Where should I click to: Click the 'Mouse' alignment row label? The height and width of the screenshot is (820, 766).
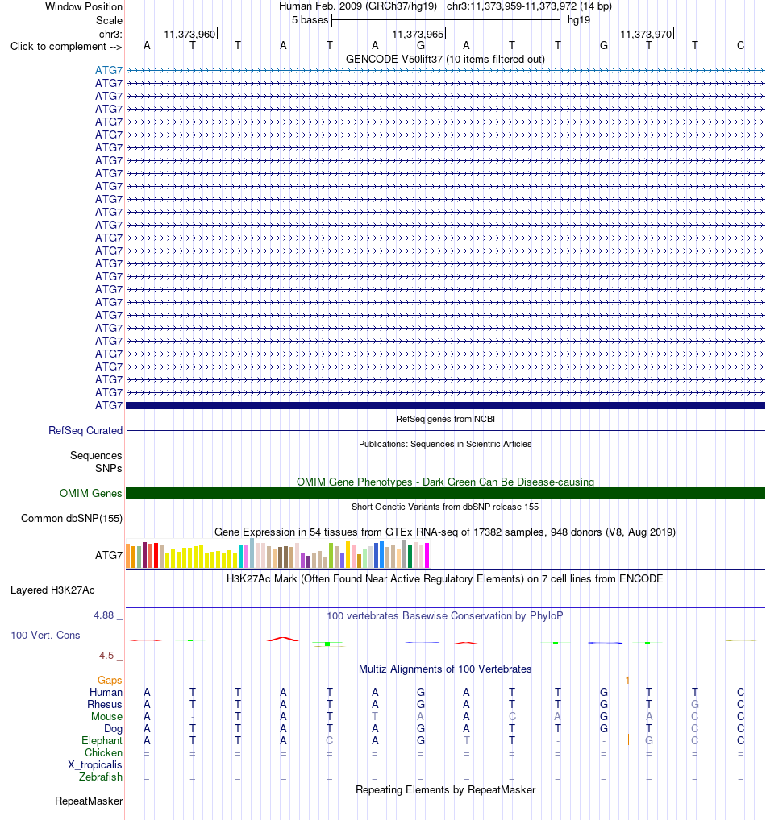point(106,716)
